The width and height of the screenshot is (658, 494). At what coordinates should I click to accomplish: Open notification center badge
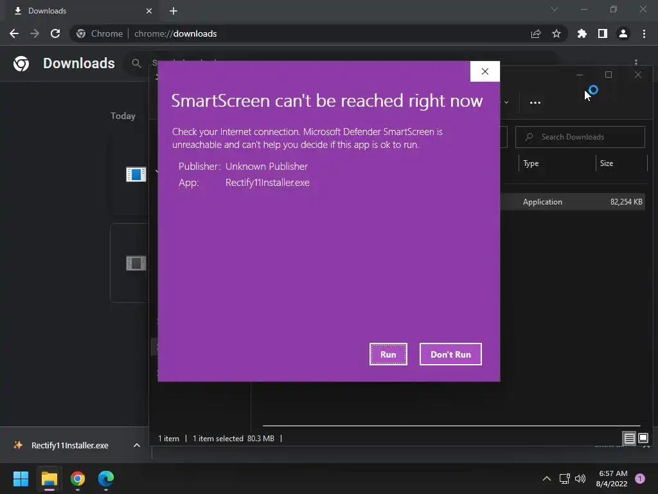(640, 479)
